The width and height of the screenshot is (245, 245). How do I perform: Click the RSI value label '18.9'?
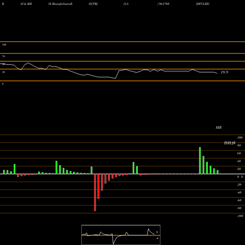coord(224,72)
